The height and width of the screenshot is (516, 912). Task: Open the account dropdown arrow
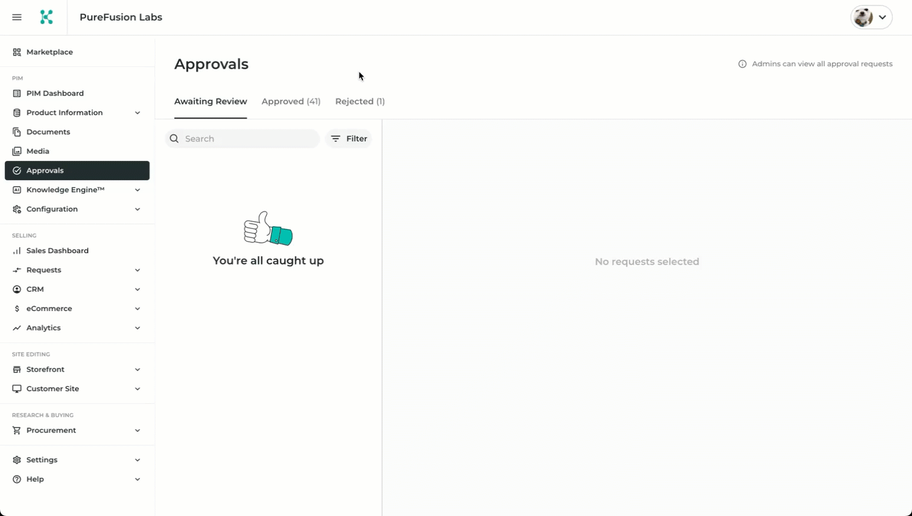[x=882, y=17]
